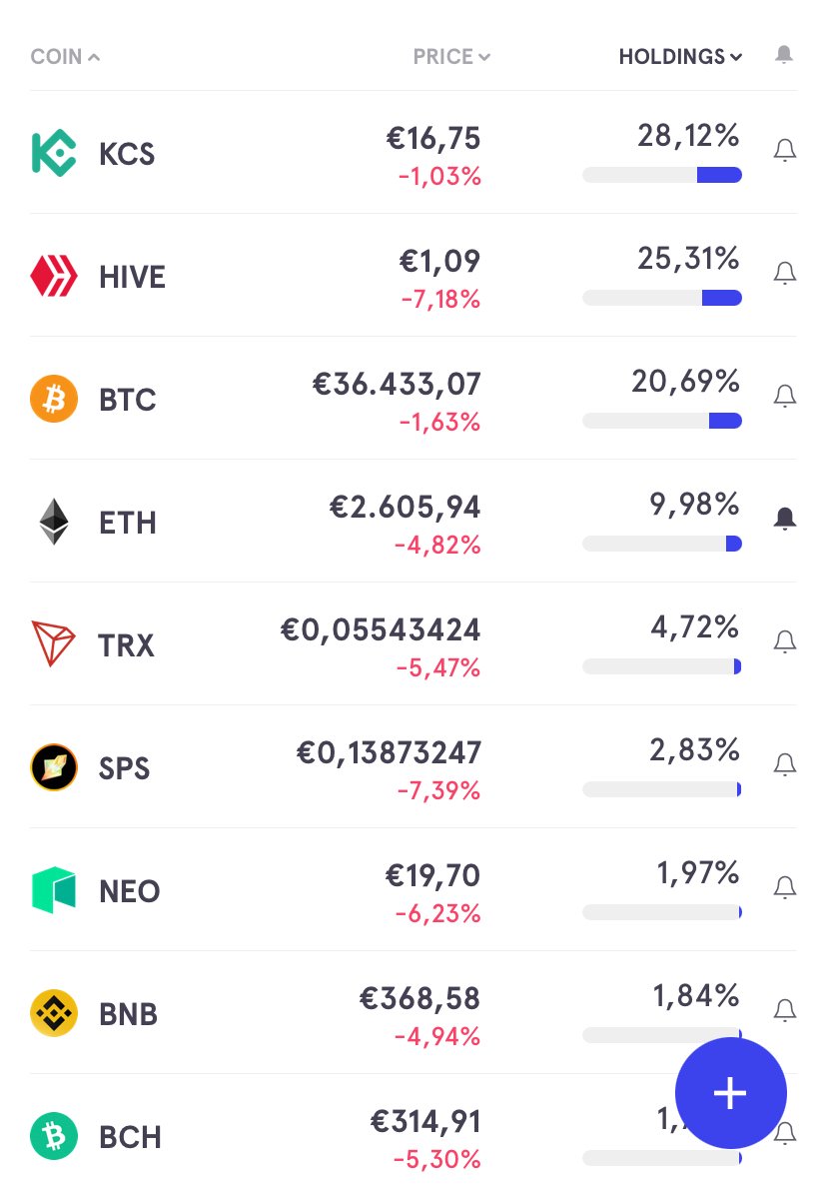827x1189 pixels.
Task: Disable the ETH price alert bell
Action: click(x=784, y=519)
